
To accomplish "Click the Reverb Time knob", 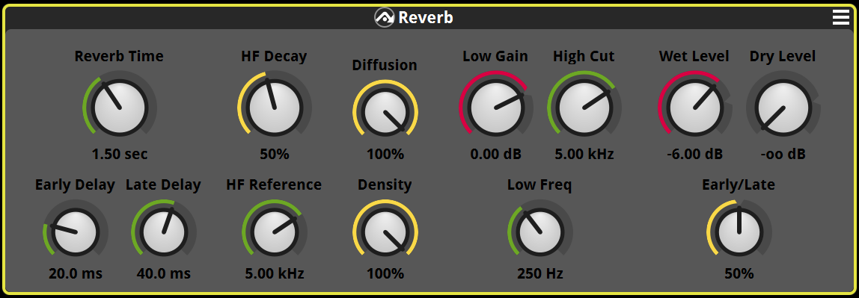I will [120, 108].
